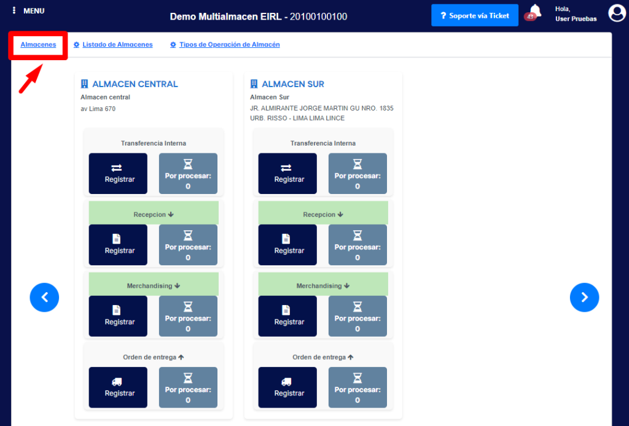The height and width of the screenshot is (426, 629).
Task: Click gear icon beside Tipos de Operación
Action: pos(173,45)
